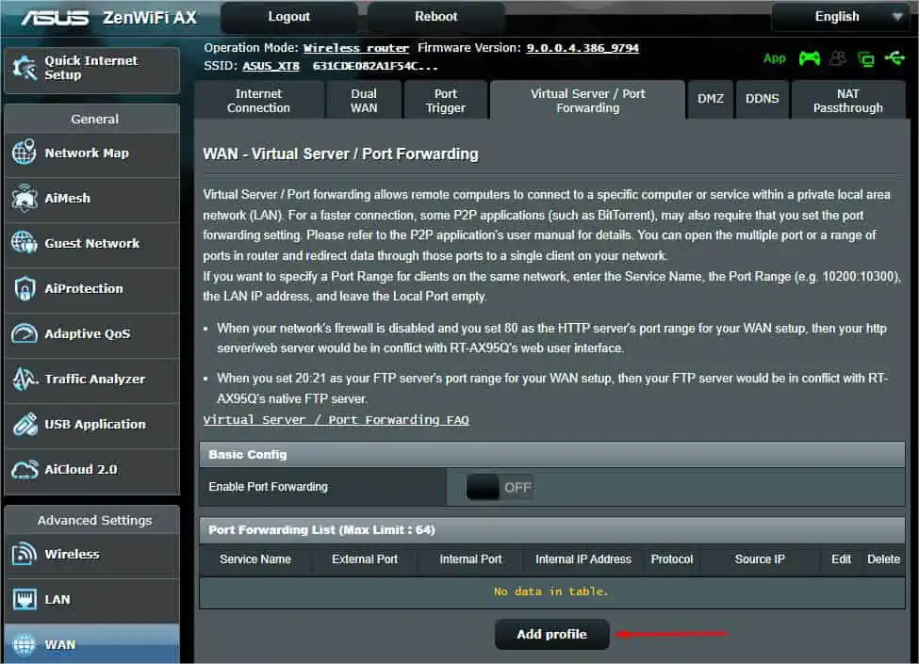Click the Internal IP Address column header

click(583, 559)
